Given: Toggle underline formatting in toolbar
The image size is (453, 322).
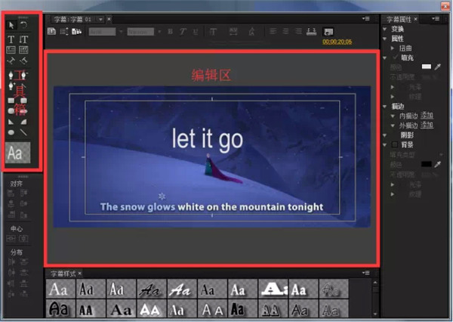Looking at the screenshot, I should click(x=196, y=32).
